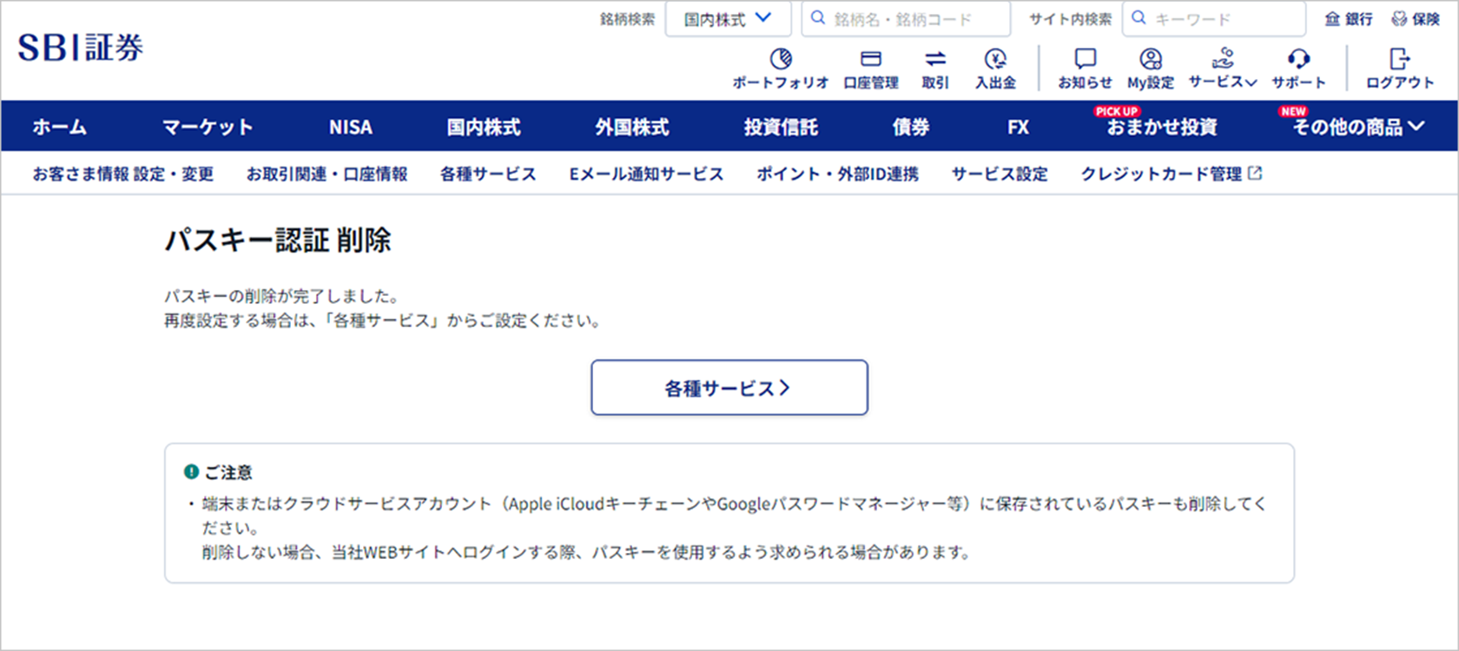
Task: Click the 入出金 deposit/withdrawal yen icon
Action: tap(995, 60)
